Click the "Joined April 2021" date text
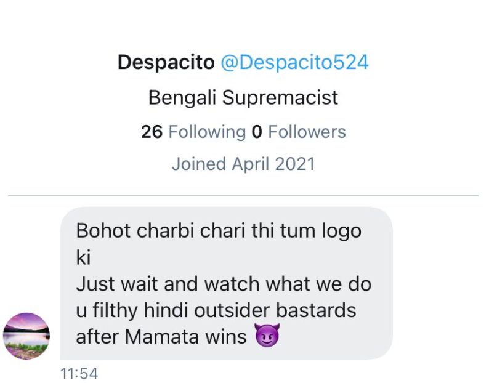Viewport: 489px width, 383px height. coord(243,164)
